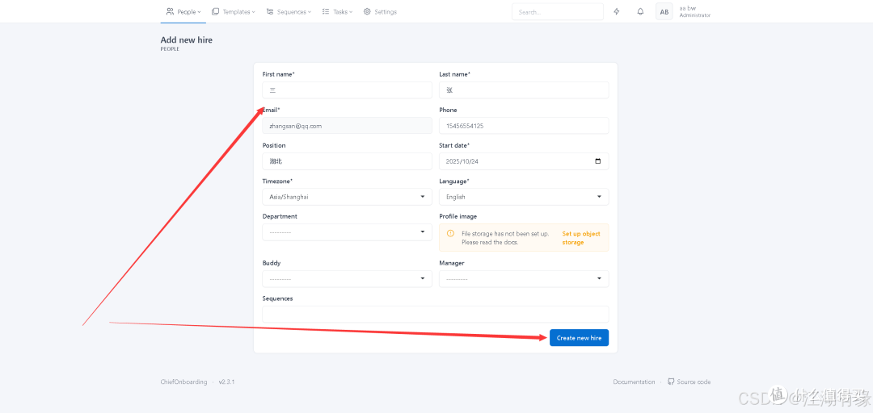
Task: Open the calendar picker in Start date
Action: point(598,161)
